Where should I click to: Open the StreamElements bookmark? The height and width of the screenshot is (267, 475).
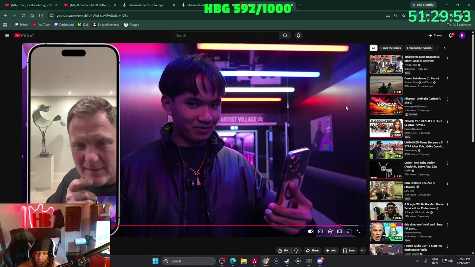(x=105, y=25)
